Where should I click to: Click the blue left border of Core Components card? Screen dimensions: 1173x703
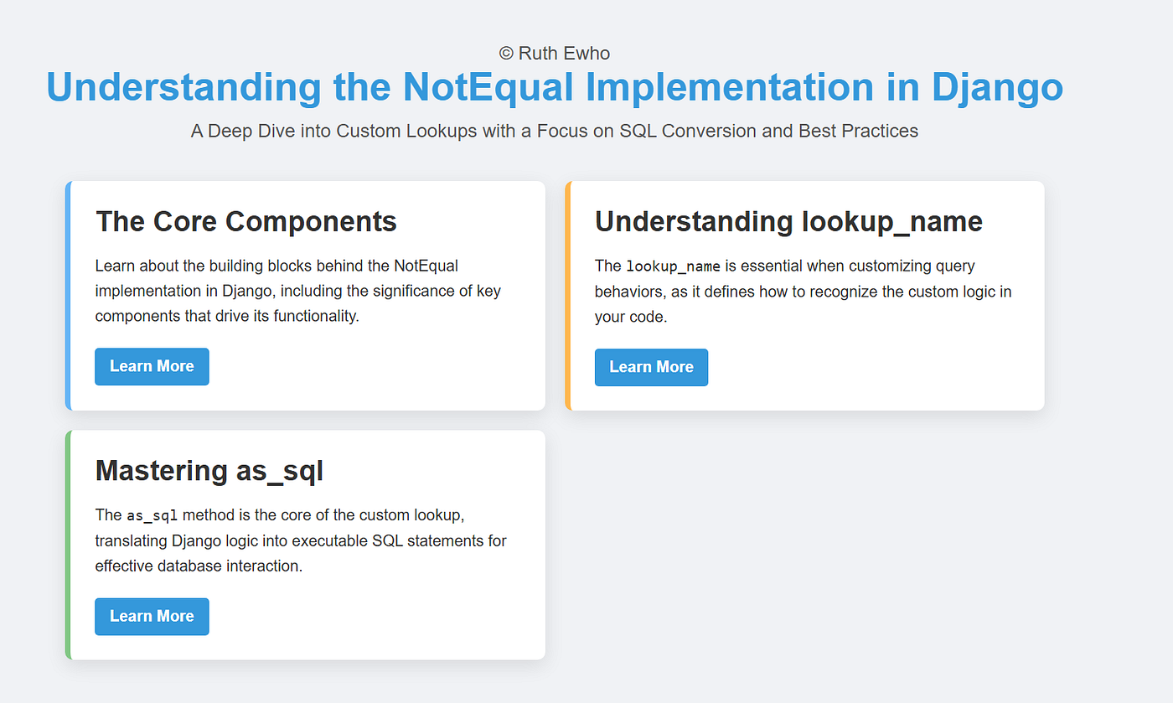[x=68, y=296]
